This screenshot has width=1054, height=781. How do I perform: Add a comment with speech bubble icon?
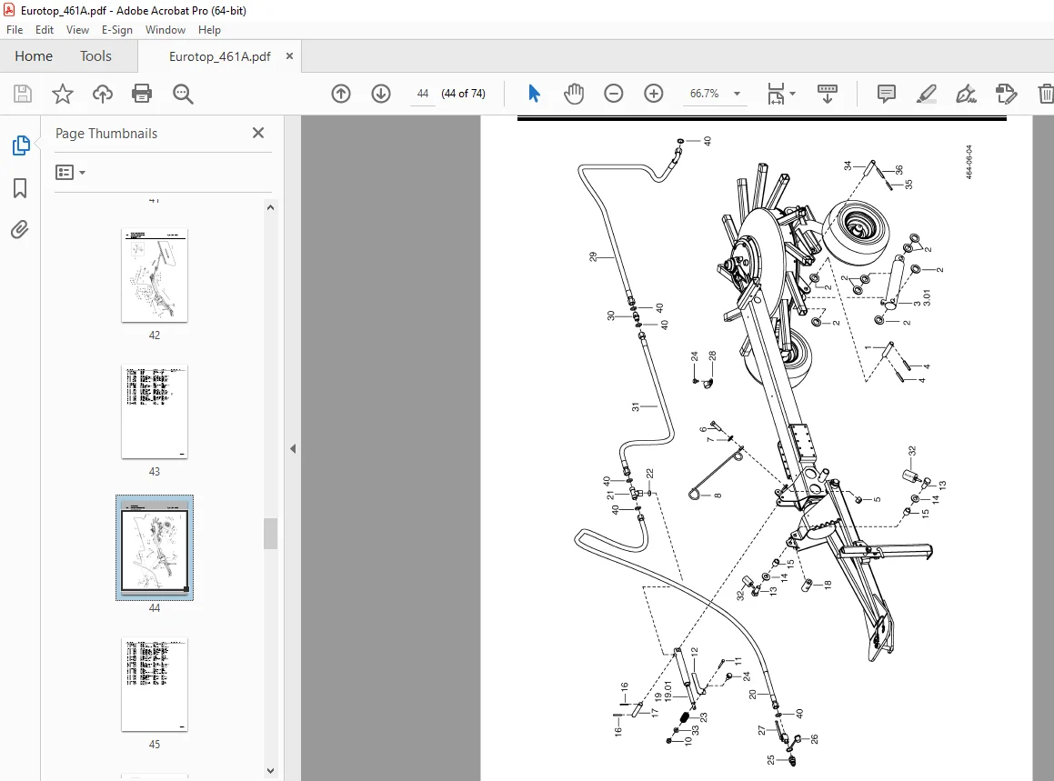point(887,94)
